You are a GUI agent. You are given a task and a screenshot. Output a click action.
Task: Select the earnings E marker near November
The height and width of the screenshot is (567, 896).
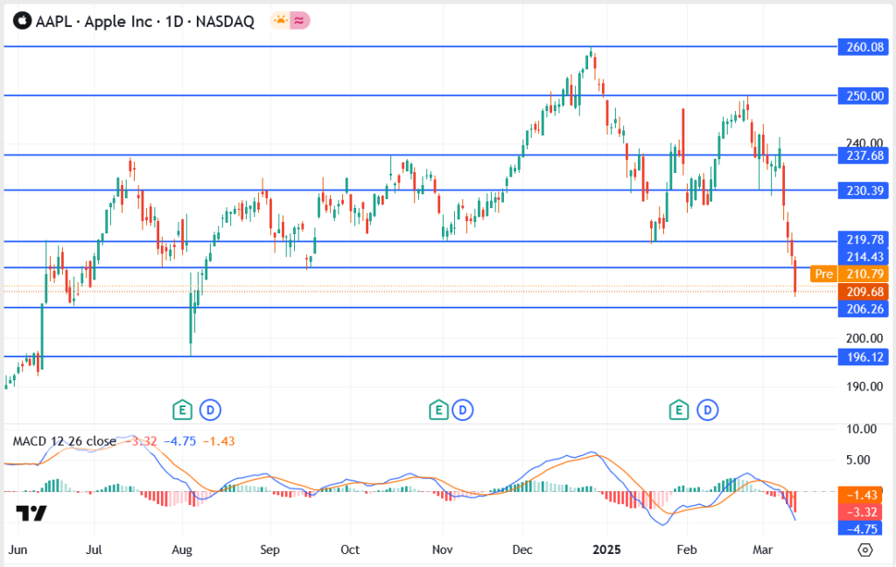click(x=437, y=408)
